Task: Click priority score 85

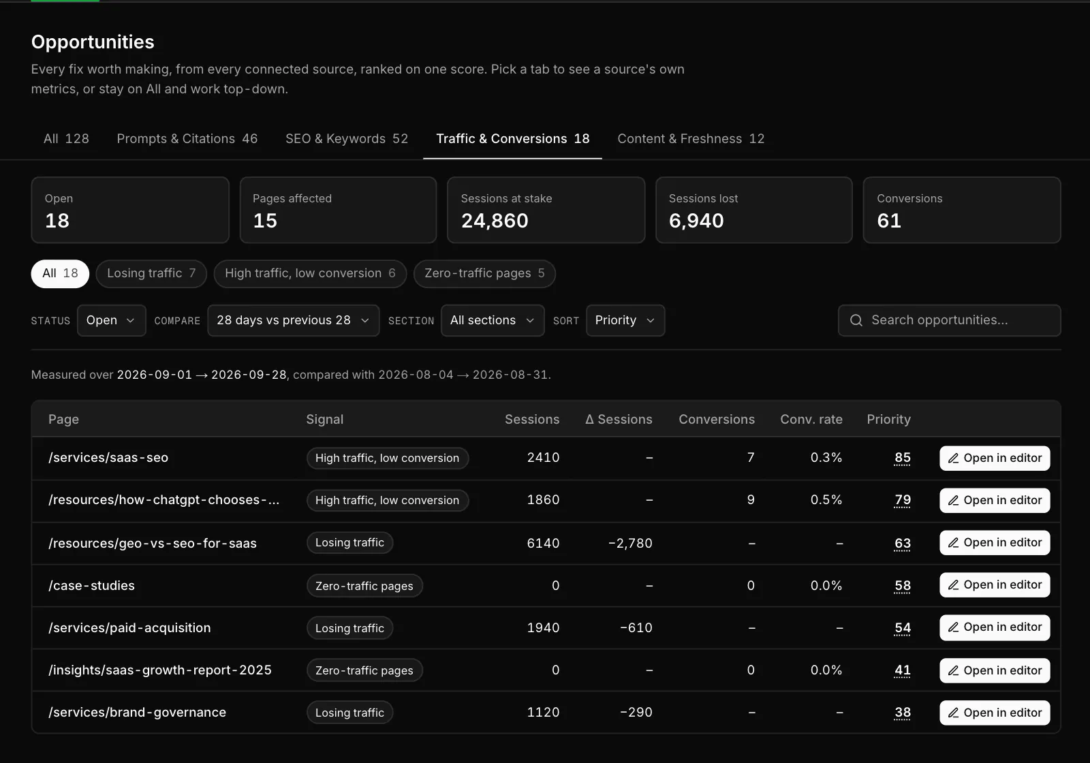Action: (902, 458)
